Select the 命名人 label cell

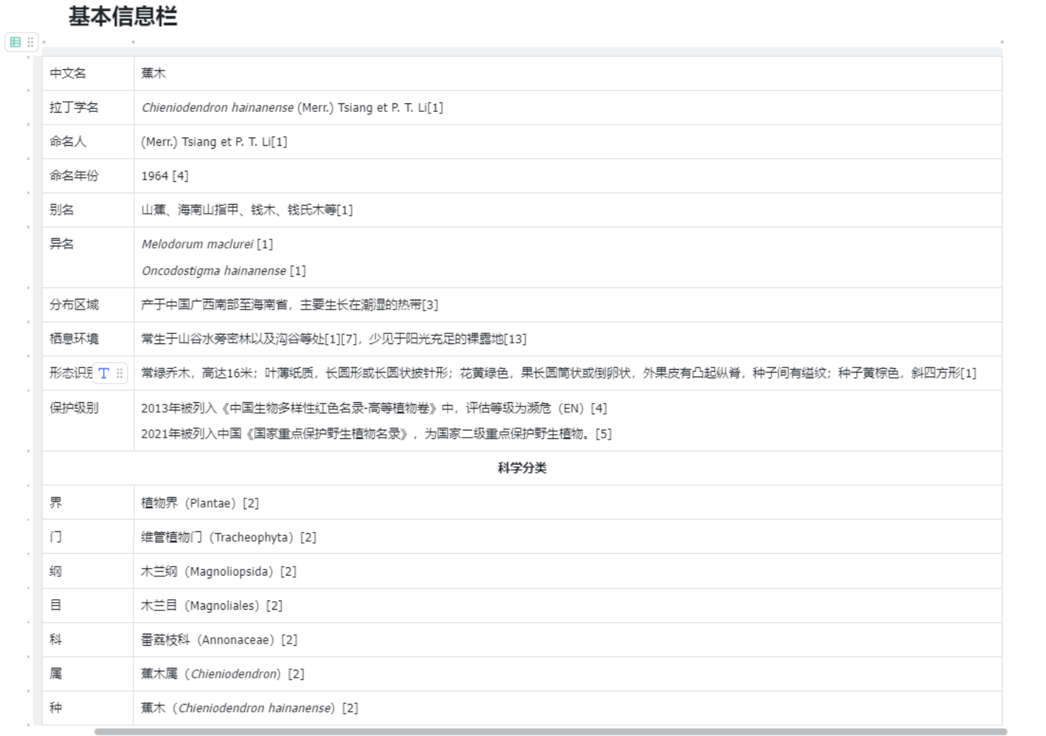88,142
